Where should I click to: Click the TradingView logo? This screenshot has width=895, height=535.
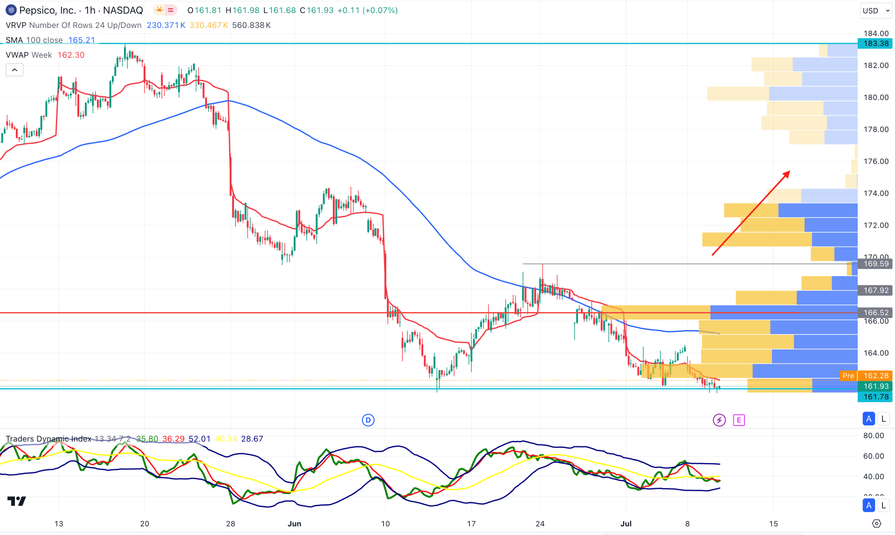pos(17,501)
